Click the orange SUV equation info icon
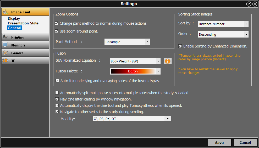Screen dimensions: 259x148 pyautogui.click(x=167, y=61)
